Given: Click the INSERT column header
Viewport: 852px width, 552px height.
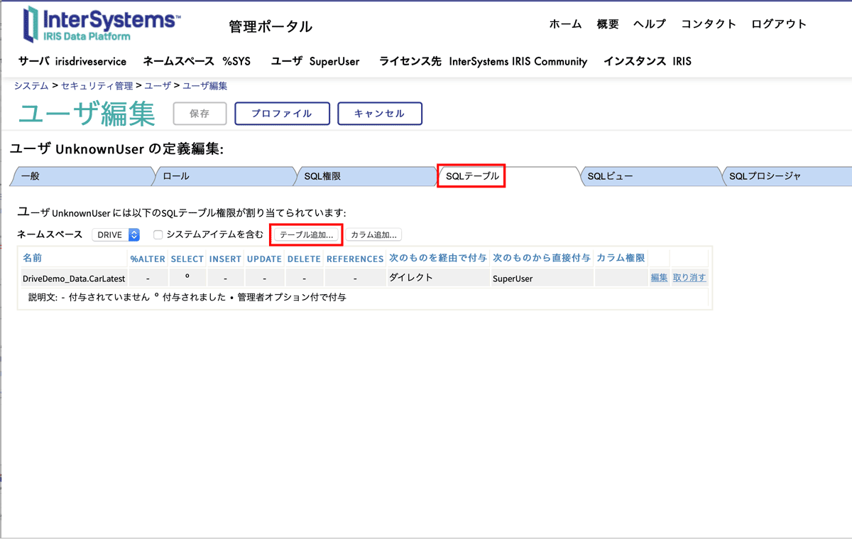Looking at the screenshot, I should pos(226,259).
